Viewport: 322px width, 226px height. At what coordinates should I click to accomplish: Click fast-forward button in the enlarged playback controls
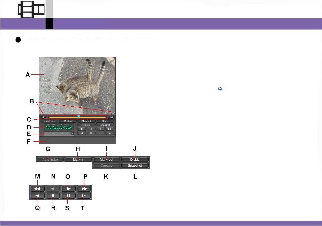click(84, 189)
